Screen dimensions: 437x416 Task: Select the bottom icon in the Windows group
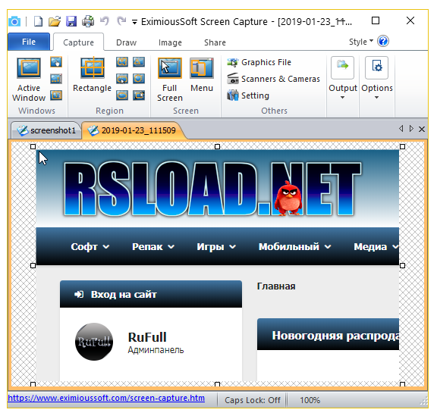[56, 95]
